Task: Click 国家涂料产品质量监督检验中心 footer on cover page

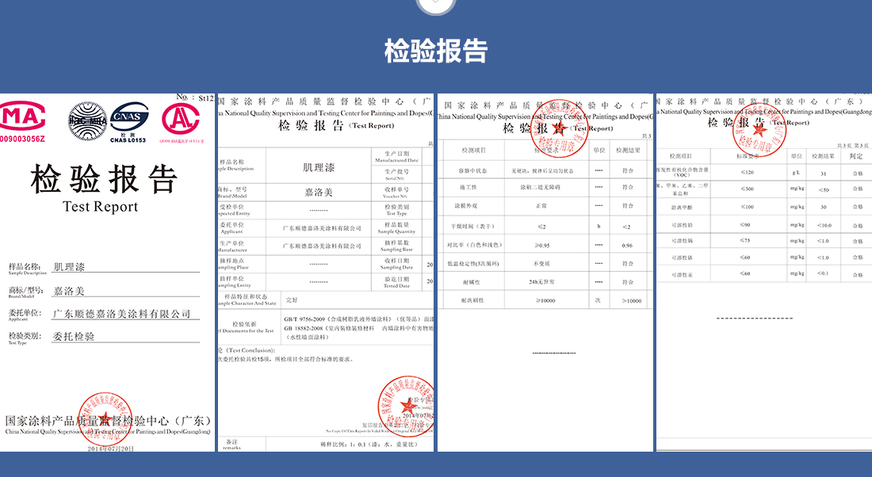Action: click(x=108, y=421)
